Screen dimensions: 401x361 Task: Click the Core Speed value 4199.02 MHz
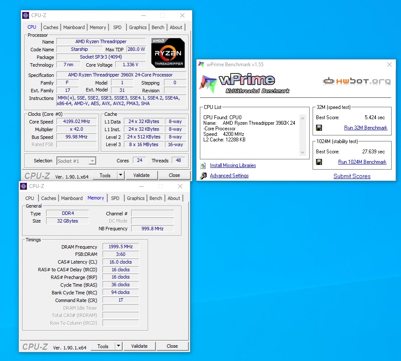(x=76, y=121)
